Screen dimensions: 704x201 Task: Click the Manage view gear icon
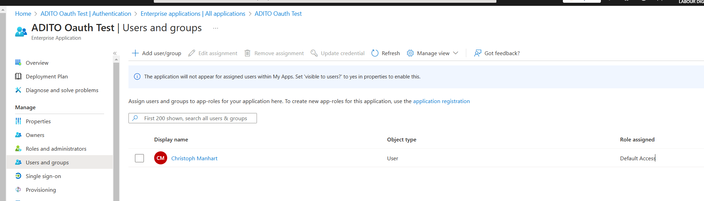(x=410, y=53)
